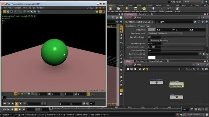209x117 pixels.
Task: Click sticky note icon in network toolbar
Action: coord(144,69)
